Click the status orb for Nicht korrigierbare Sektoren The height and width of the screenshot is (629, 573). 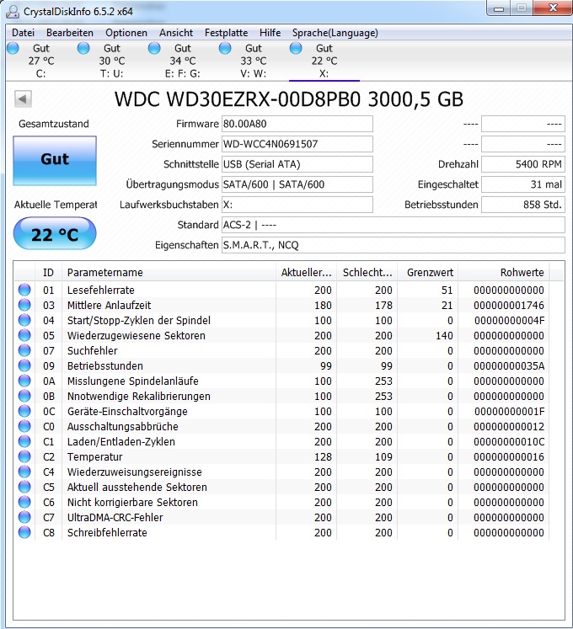click(24, 502)
